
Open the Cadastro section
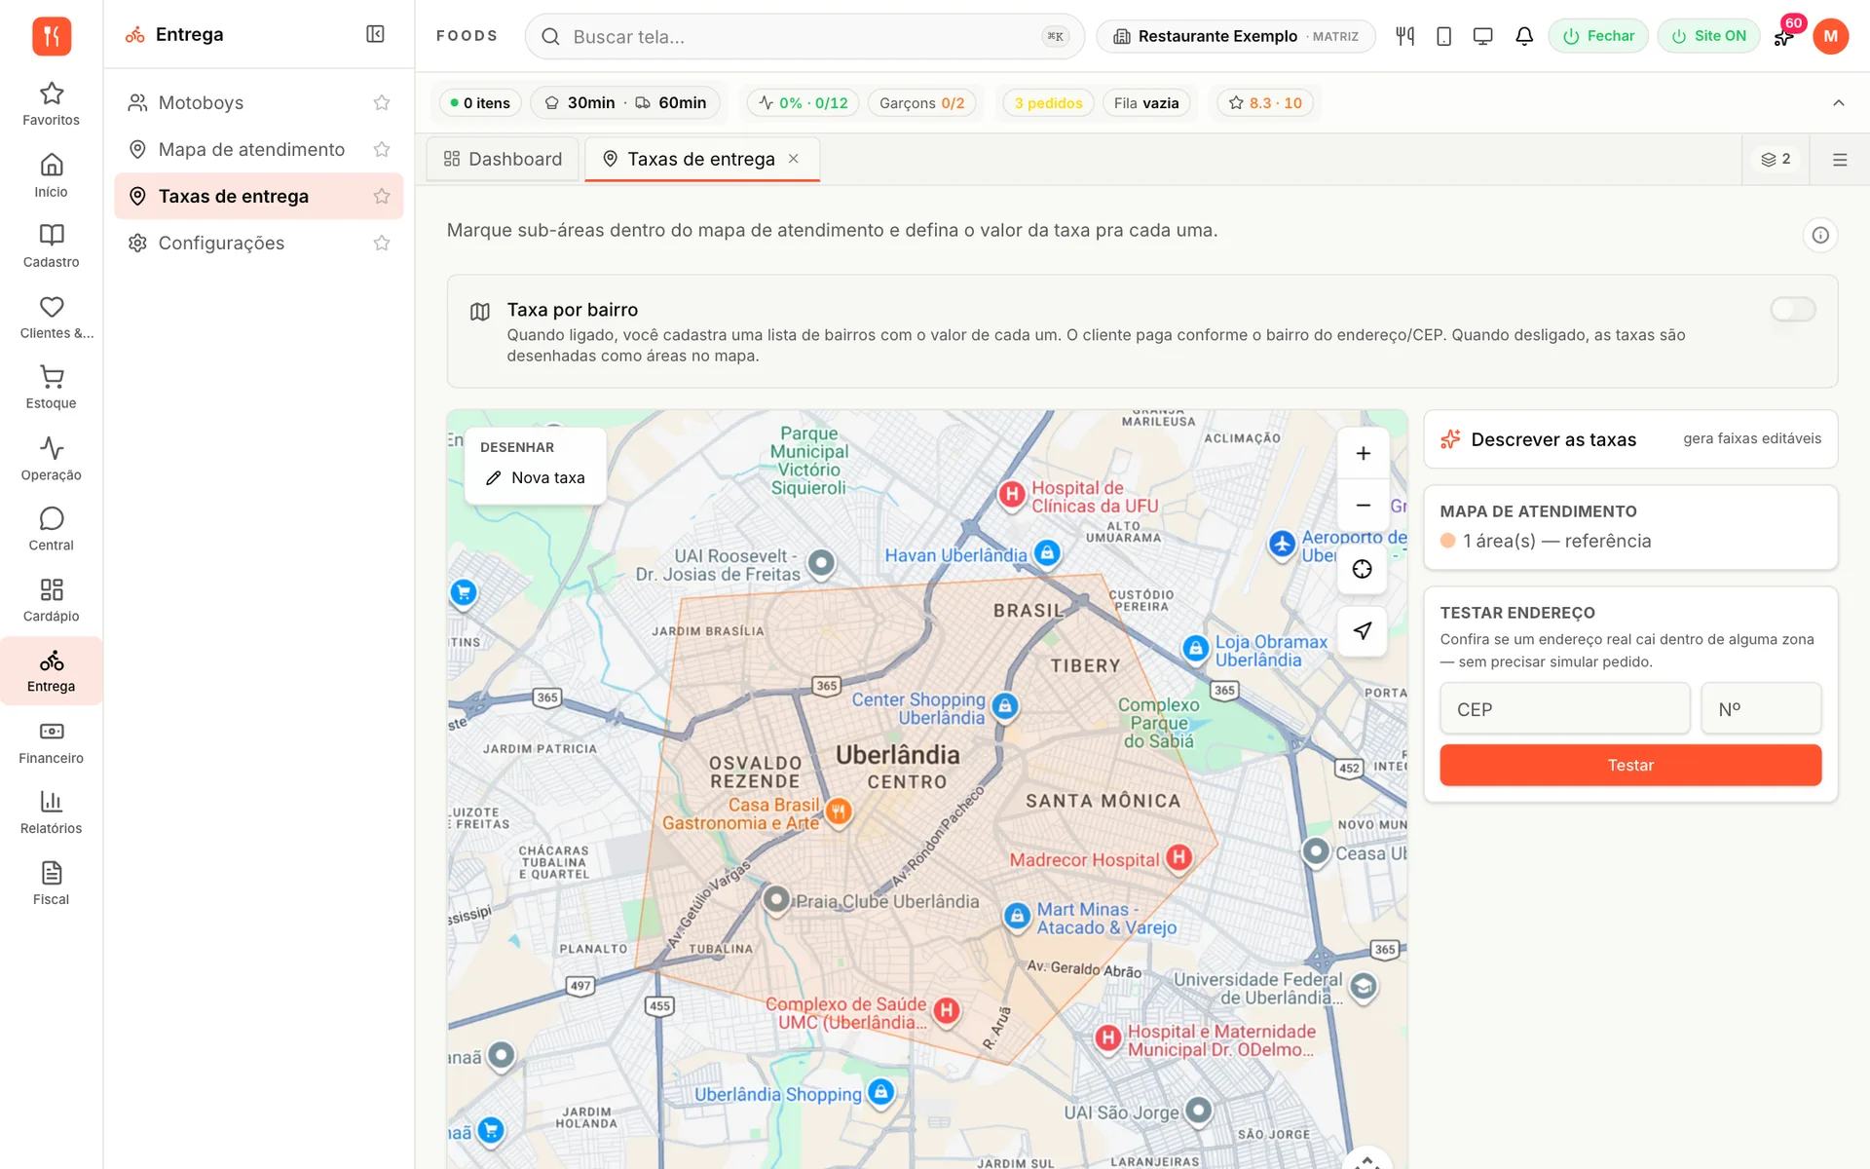[x=51, y=246]
